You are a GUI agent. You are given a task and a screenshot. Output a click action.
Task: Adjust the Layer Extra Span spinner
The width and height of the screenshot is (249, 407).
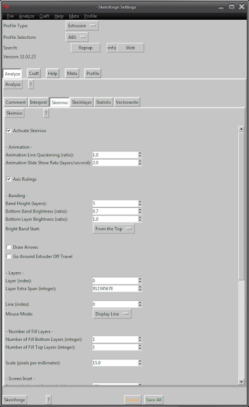pos(140,288)
